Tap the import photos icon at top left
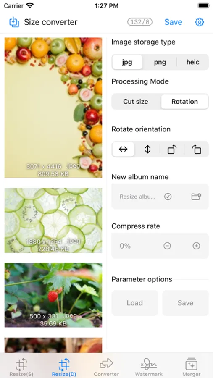 tap(14, 22)
